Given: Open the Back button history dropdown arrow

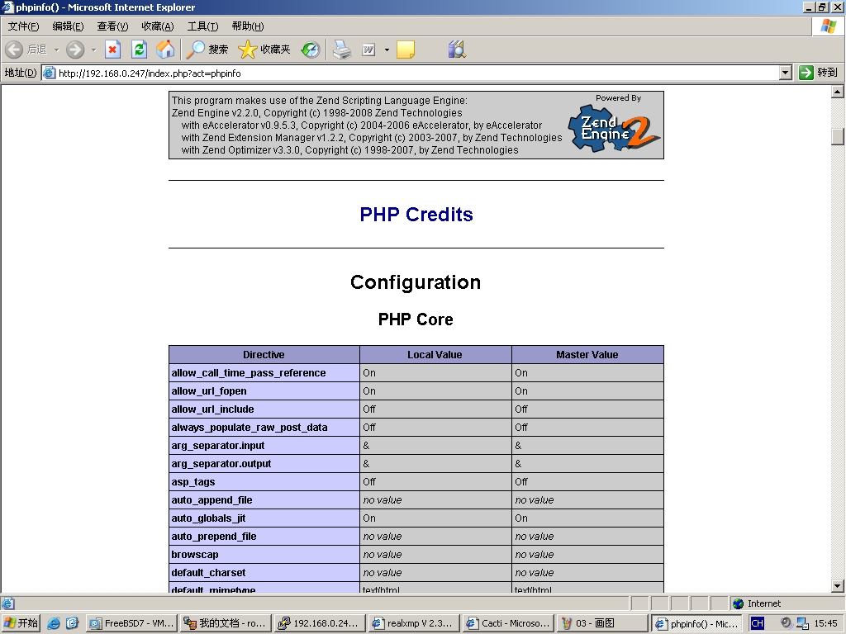Looking at the screenshot, I should (56, 50).
